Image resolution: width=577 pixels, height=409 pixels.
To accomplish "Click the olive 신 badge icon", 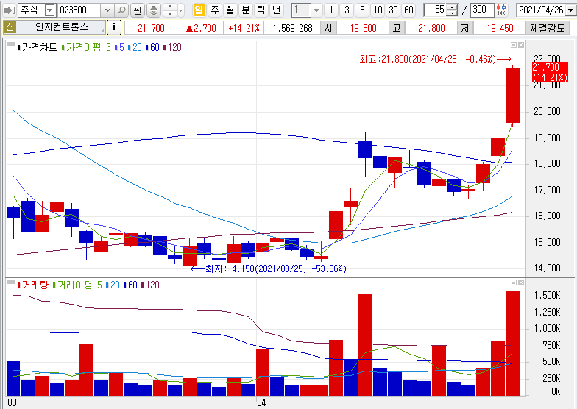I will 10,26.
